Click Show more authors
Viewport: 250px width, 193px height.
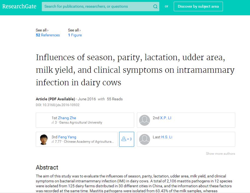click(x=220, y=154)
